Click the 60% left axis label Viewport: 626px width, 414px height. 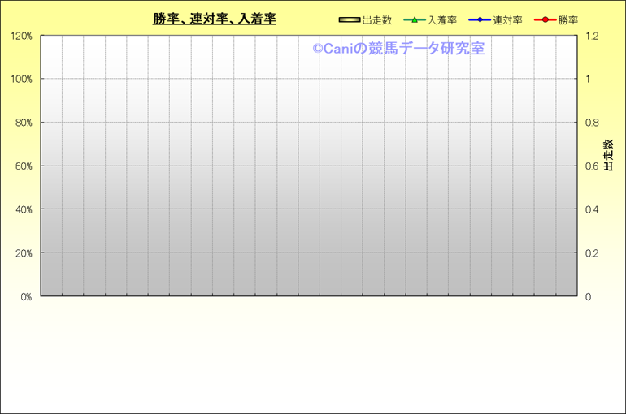24,166
